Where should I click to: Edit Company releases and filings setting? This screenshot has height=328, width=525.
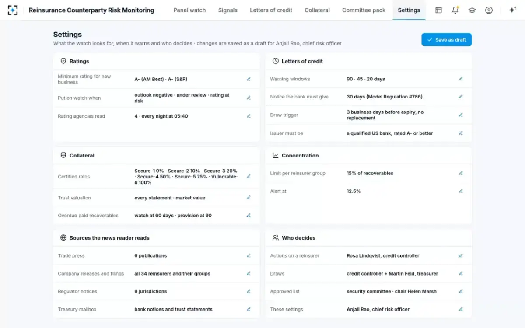click(248, 274)
